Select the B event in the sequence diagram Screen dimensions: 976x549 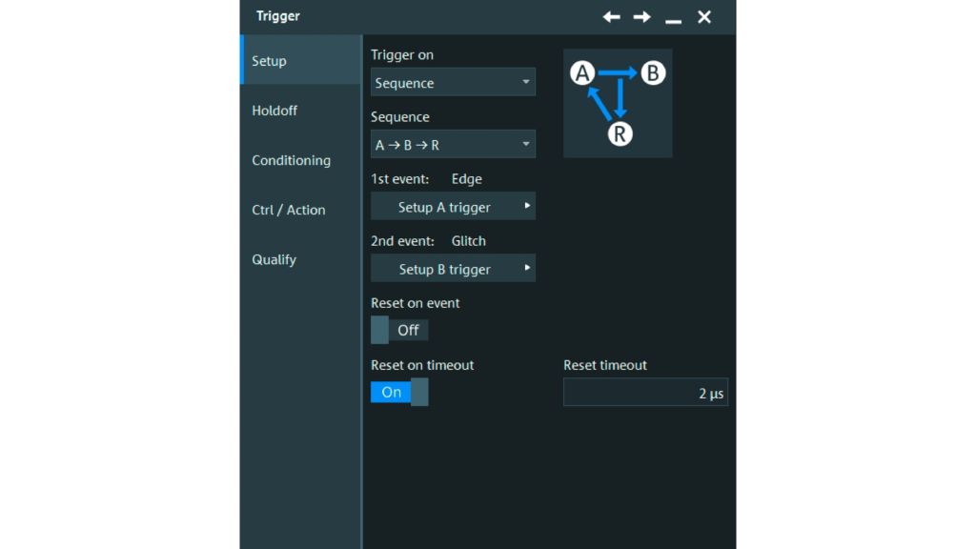[x=653, y=71]
